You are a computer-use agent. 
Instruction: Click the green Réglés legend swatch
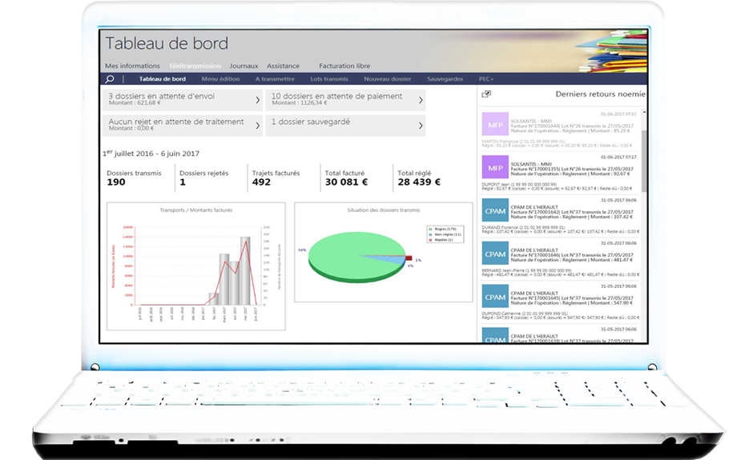click(x=430, y=229)
